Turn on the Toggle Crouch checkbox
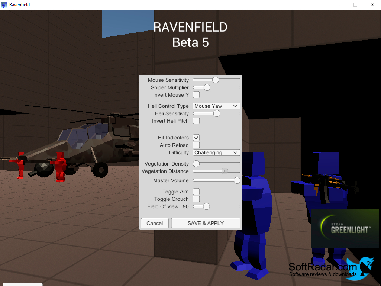The image size is (381, 286). click(196, 199)
